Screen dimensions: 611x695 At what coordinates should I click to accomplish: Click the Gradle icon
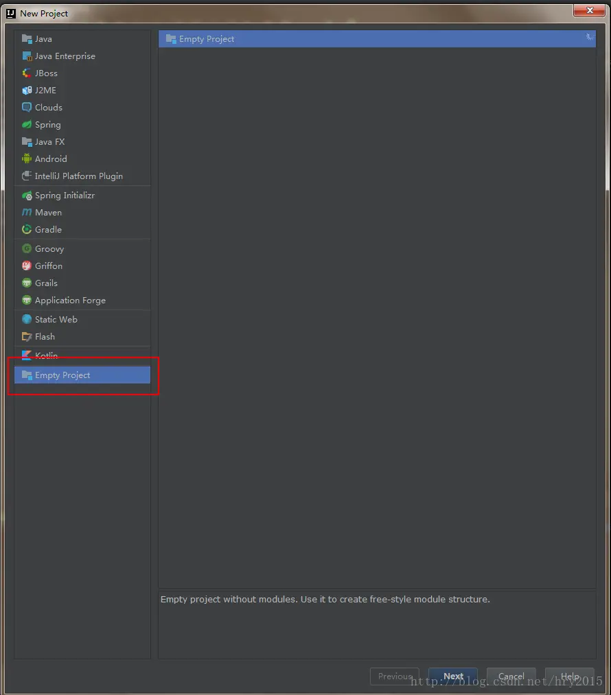coord(27,230)
